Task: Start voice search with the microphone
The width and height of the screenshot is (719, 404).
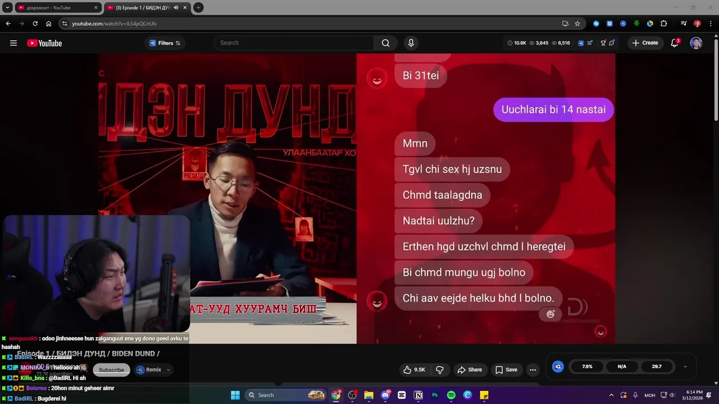Action: (x=411, y=43)
